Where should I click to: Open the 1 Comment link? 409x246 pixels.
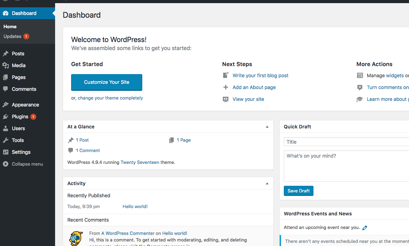pyautogui.click(x=88, y=150)
